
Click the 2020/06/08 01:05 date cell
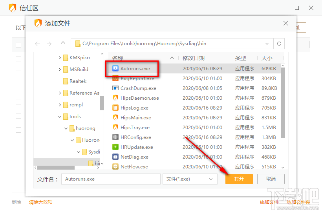pyautogui.click(x=202, y=88)
